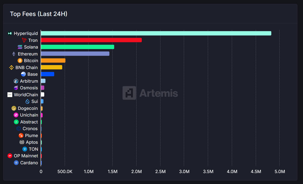Click the 'Cronos' label
The height and width of the screenshot is (184, 303).
pos(30,129)
